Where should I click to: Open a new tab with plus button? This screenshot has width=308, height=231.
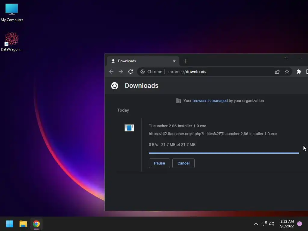point(186,61)
